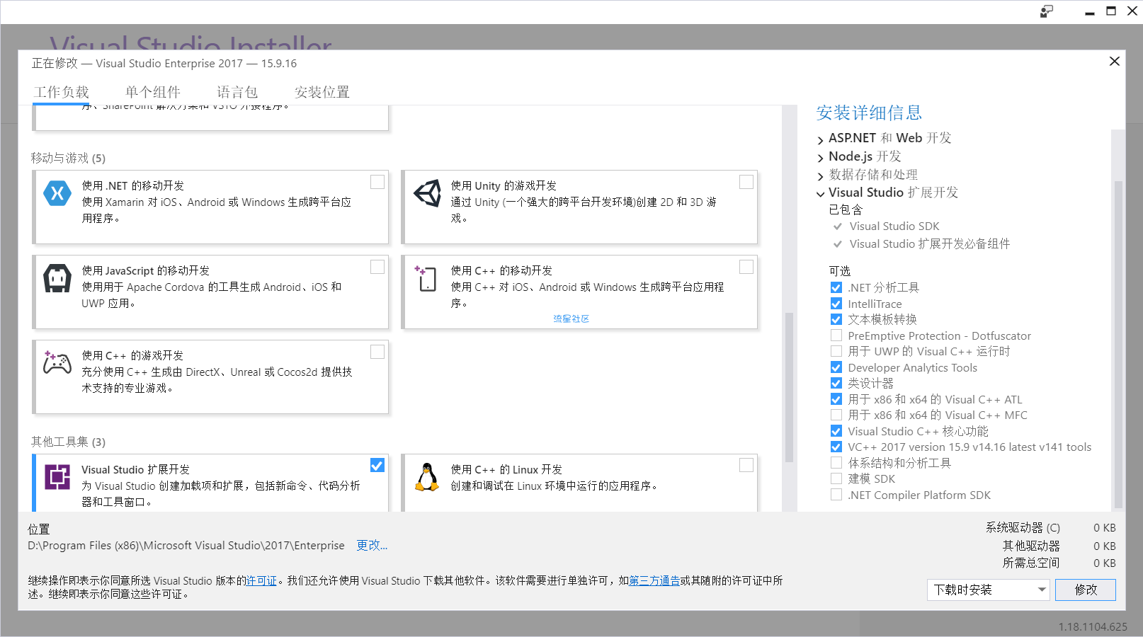Close the modify dialog with X
Viewport: 1143px width, 637px height.
click(x=1115, y=62)
